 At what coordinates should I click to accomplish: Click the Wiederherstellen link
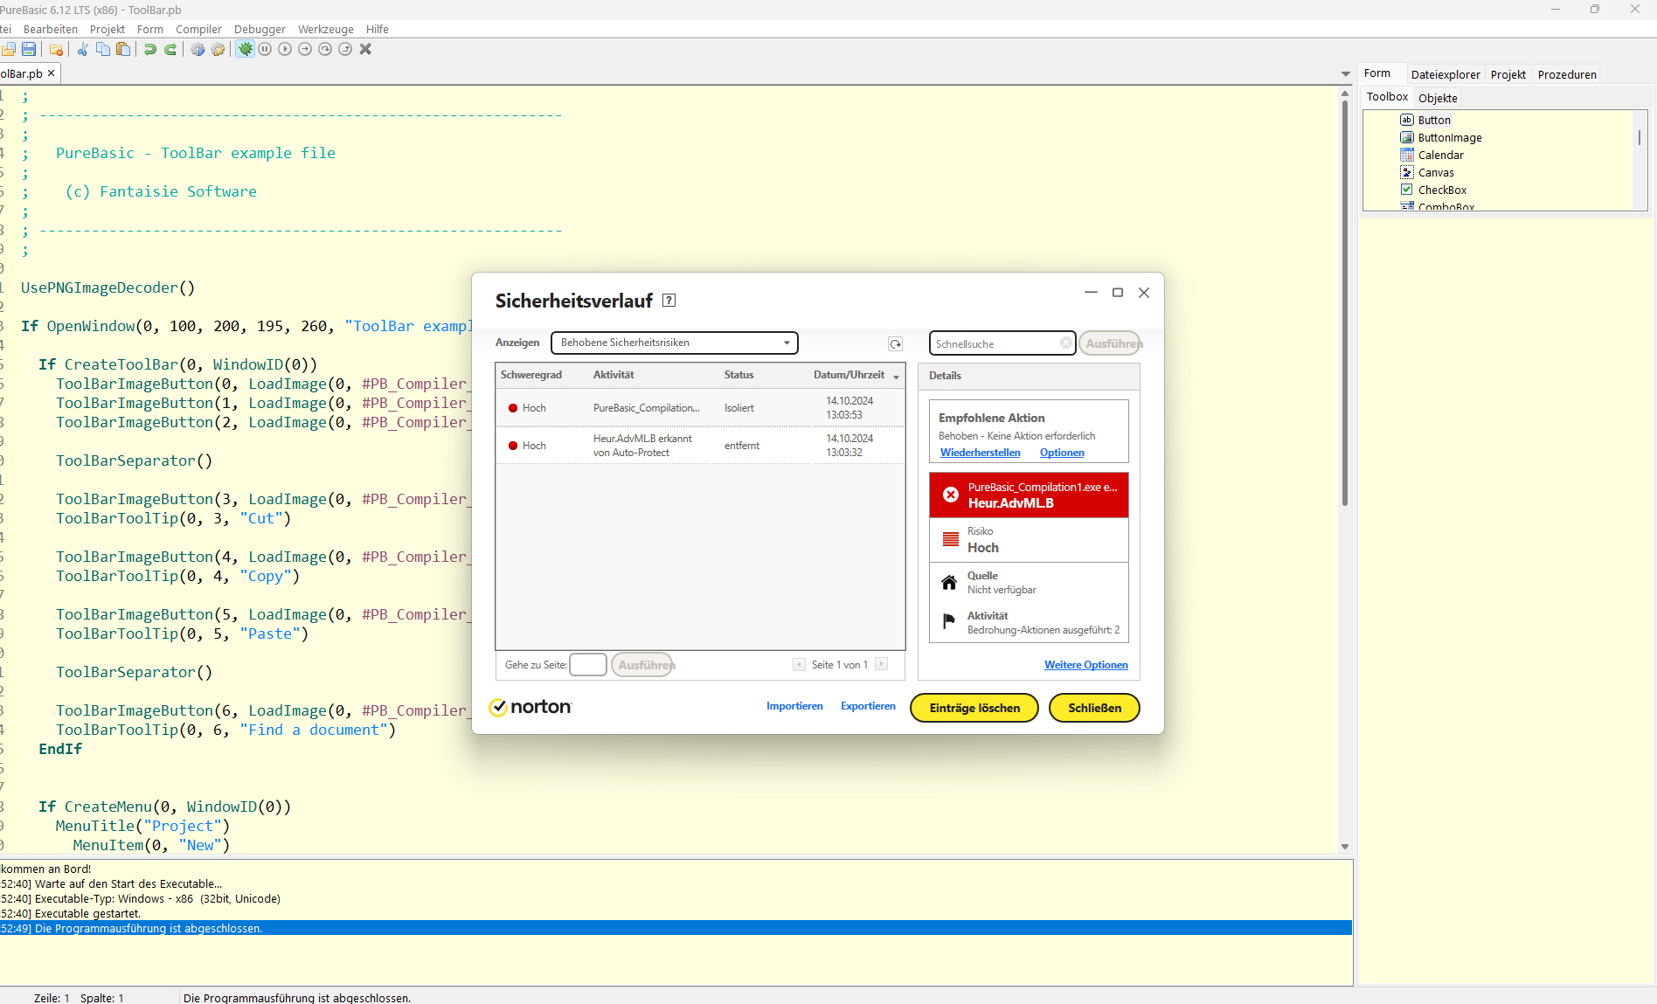[980, 453]
